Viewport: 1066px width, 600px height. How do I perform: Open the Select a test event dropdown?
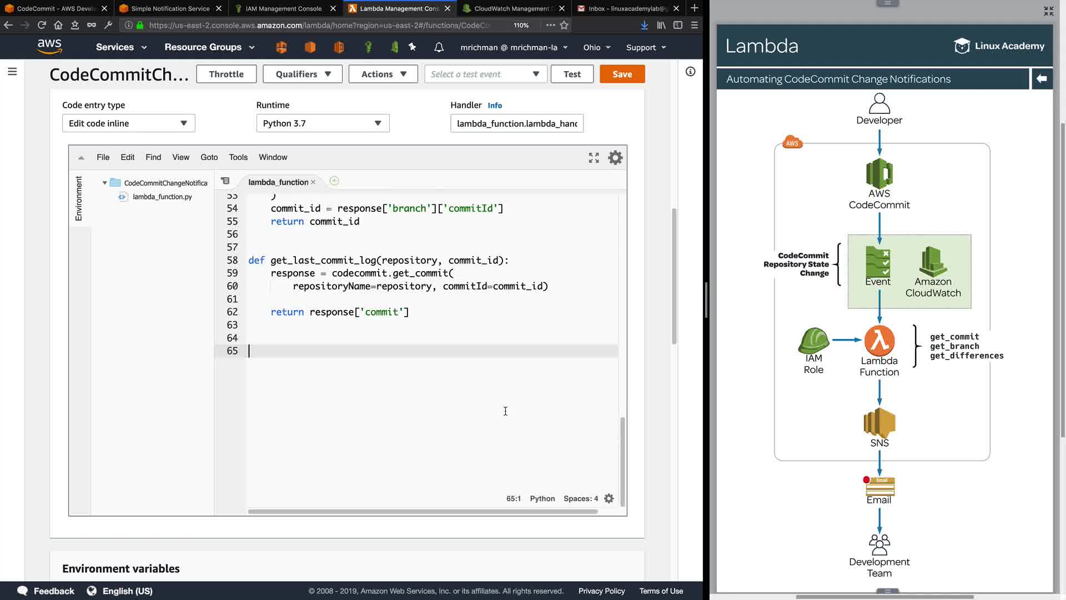pos(485,74)
